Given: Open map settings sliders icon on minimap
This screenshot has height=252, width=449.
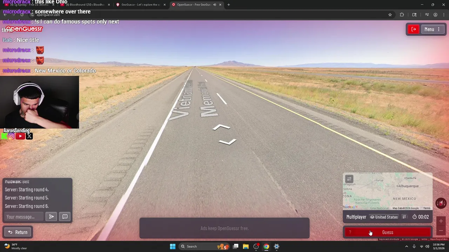Looking at the screenshot, I should tap(349, 179).
